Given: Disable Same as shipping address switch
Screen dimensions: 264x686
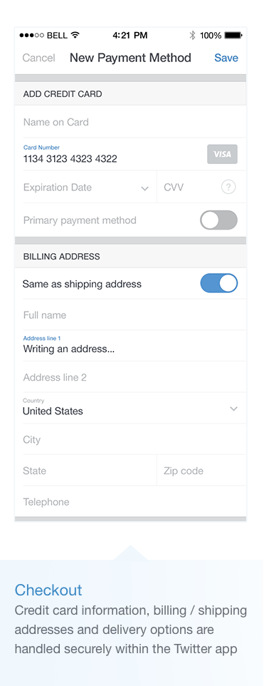Looking at the screenshot, I should 219,284.
